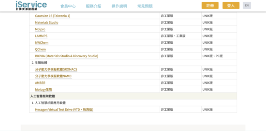Click UNIX版 cell in Hexagon VTD row

pyautogui.click(x=219, y=110)
